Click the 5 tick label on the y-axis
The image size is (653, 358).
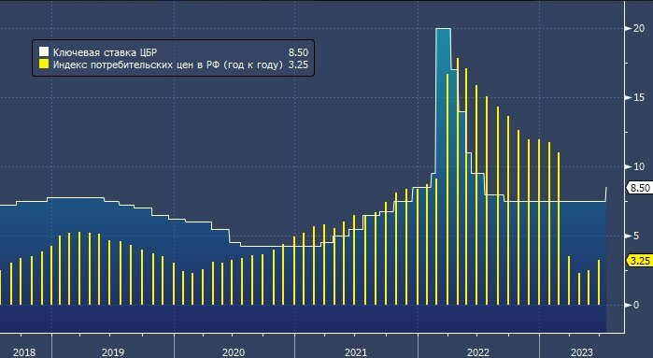coord(636,236)
